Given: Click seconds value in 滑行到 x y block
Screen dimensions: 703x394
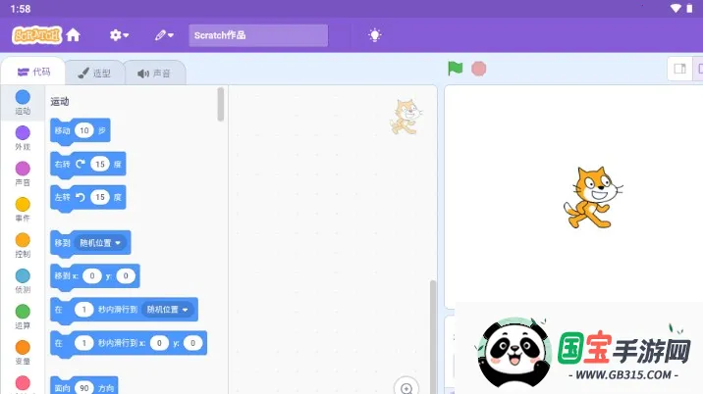Looking at the screenshot, I should click(83, 343).
